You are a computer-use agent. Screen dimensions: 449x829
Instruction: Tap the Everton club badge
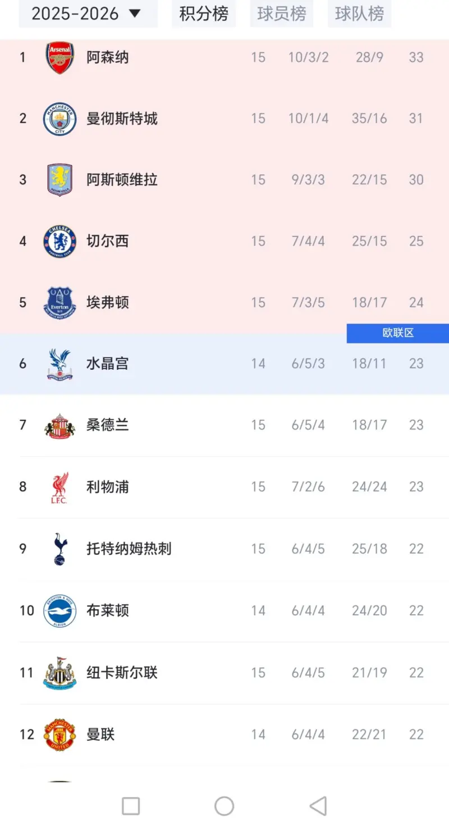[x=60, y=302]
